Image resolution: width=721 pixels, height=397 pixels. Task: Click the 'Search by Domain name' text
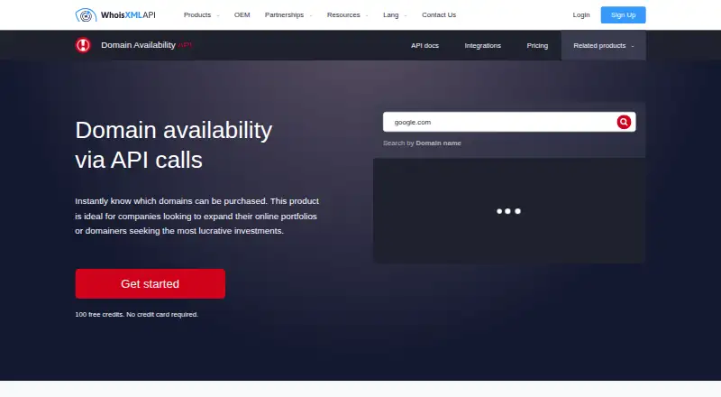point(422,143)
